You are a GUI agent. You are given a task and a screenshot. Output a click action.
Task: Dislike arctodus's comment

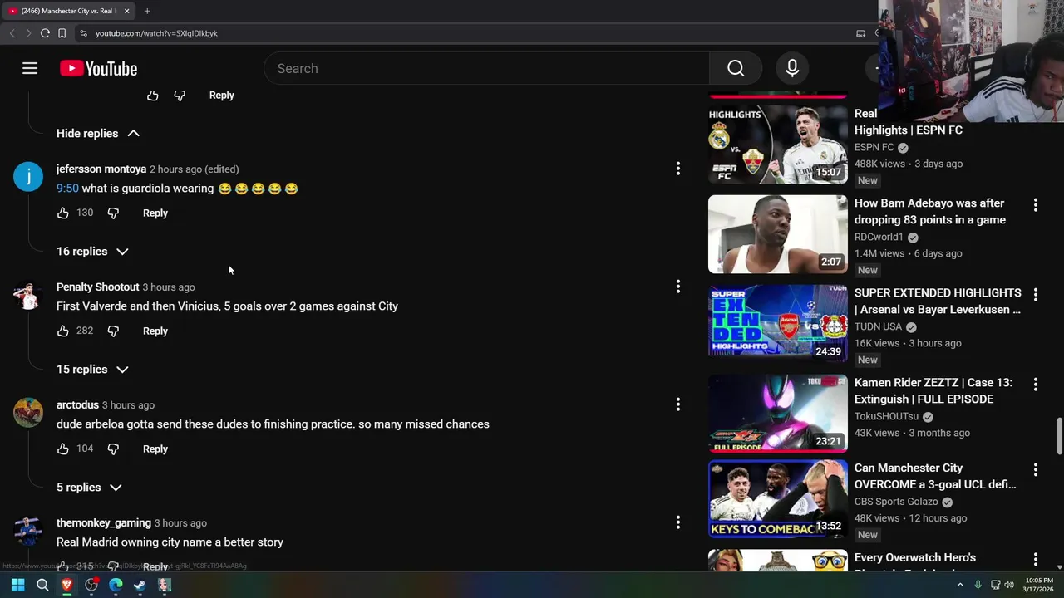coord(113,449)
